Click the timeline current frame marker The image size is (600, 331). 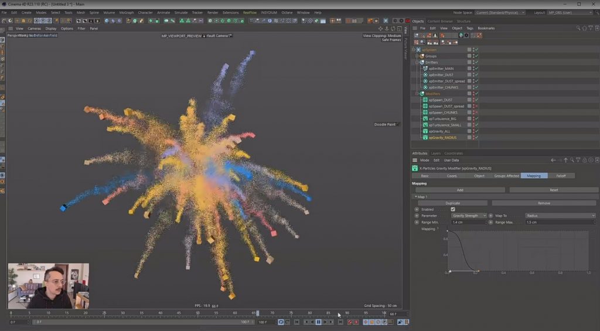pos(257,313)
